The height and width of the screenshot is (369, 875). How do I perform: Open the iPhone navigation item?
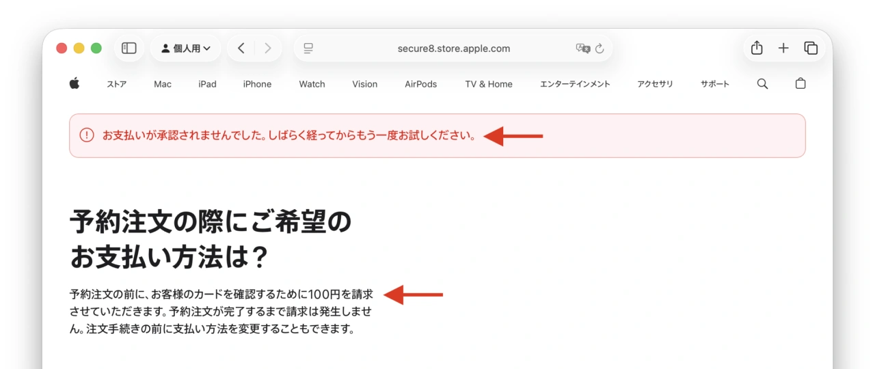(257, 84)
